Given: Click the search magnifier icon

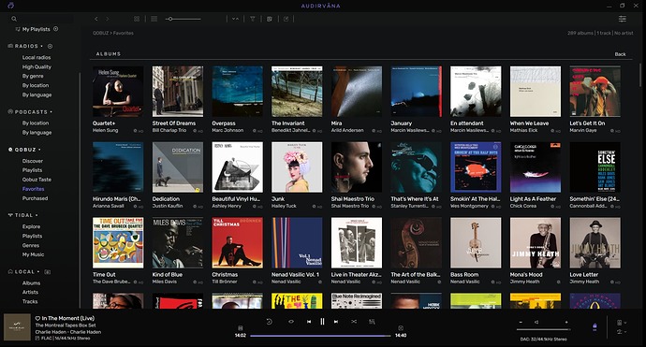Looking at the screenshot, I should (14, 19).
